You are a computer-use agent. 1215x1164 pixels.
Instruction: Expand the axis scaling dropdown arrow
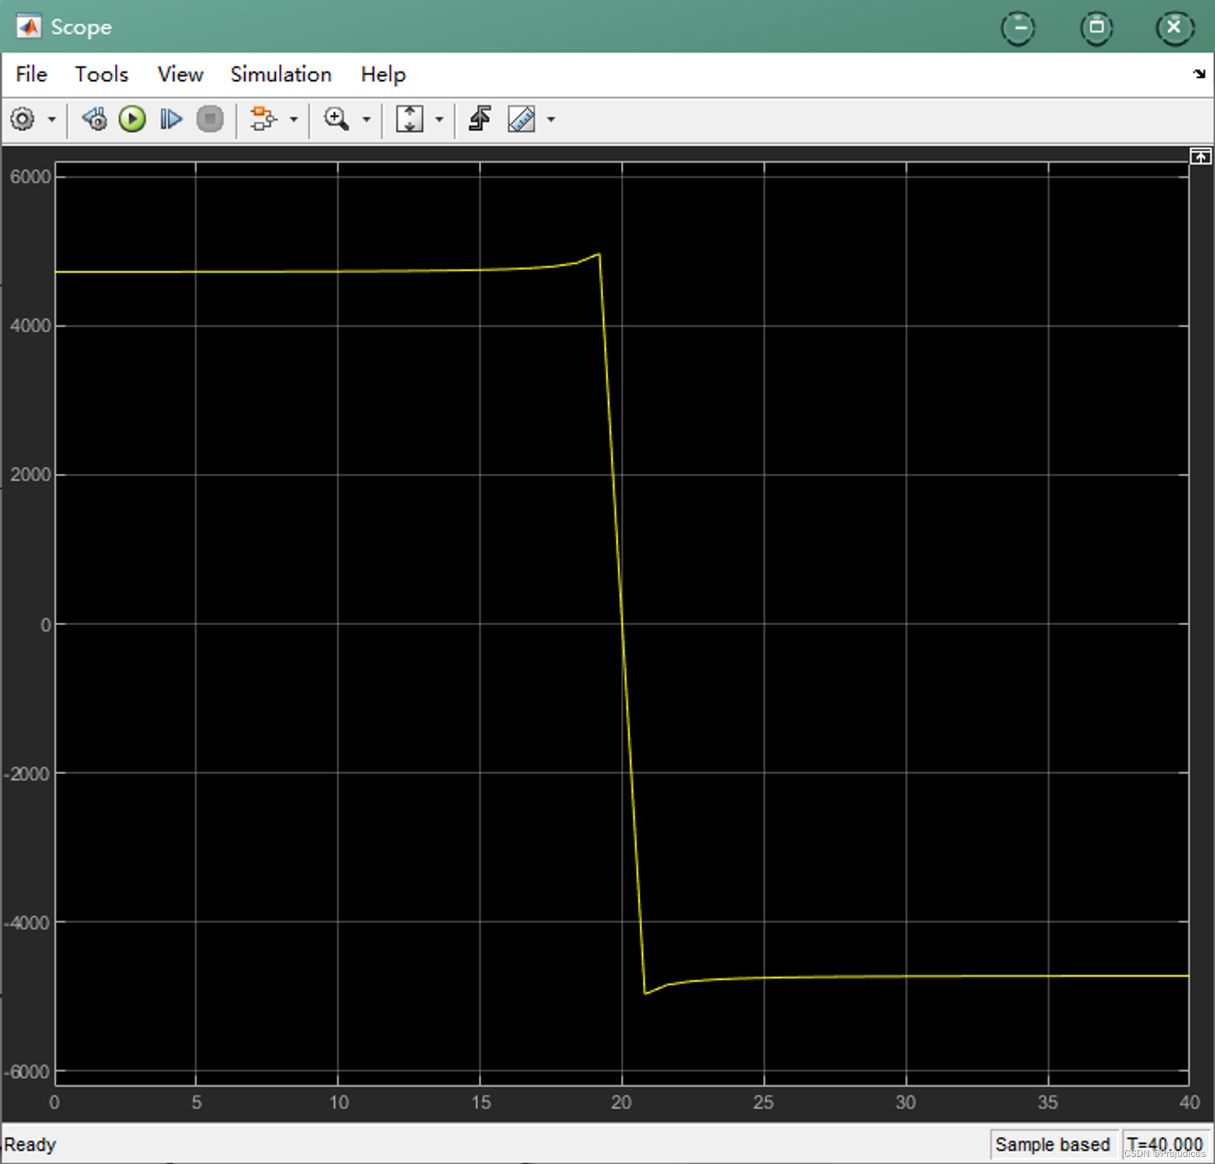coord(439,120)
